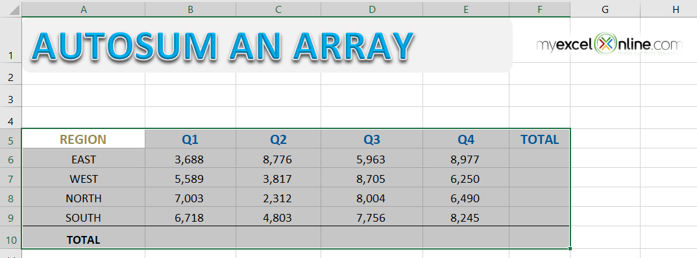Select row 7 header

point(10,178)
